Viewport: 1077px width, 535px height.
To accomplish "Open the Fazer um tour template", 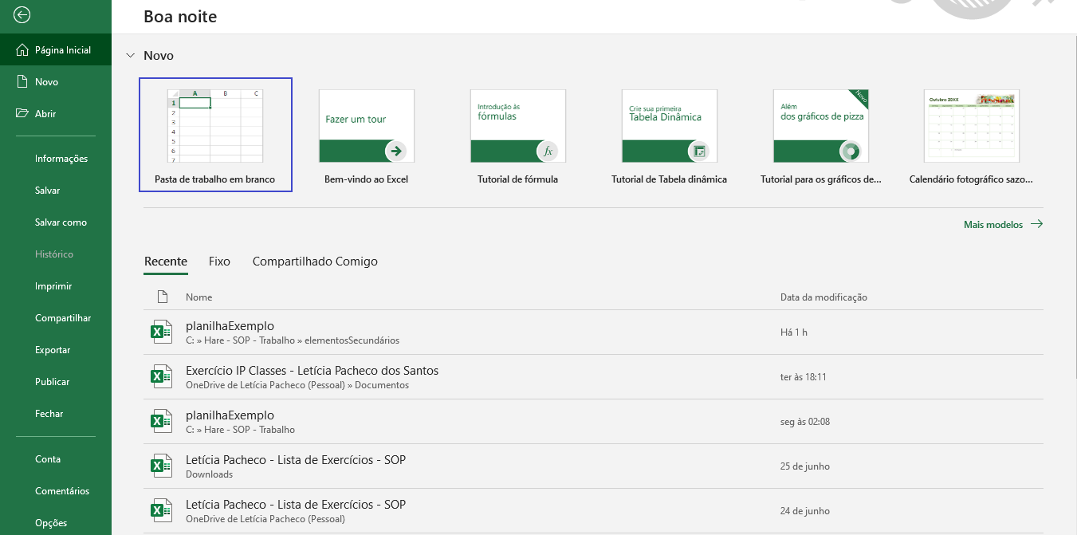I will (366, 126).
